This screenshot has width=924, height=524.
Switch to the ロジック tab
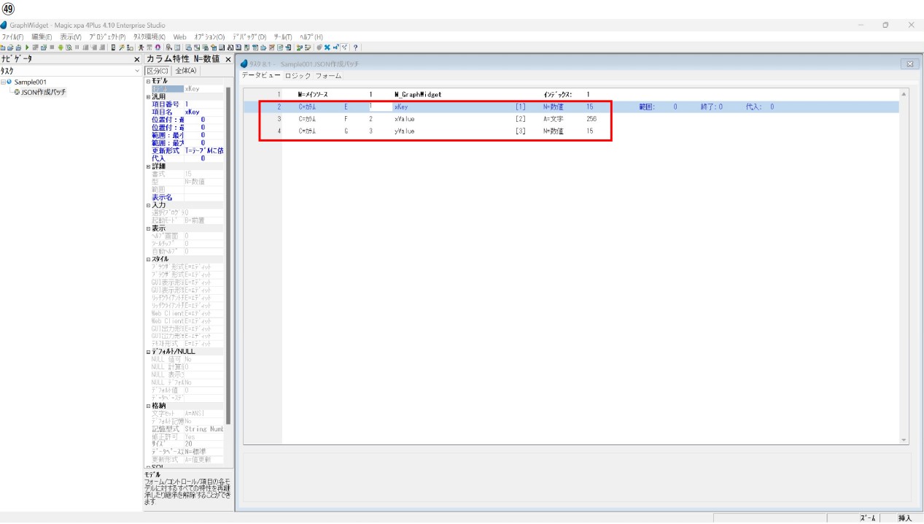[298, 76]
